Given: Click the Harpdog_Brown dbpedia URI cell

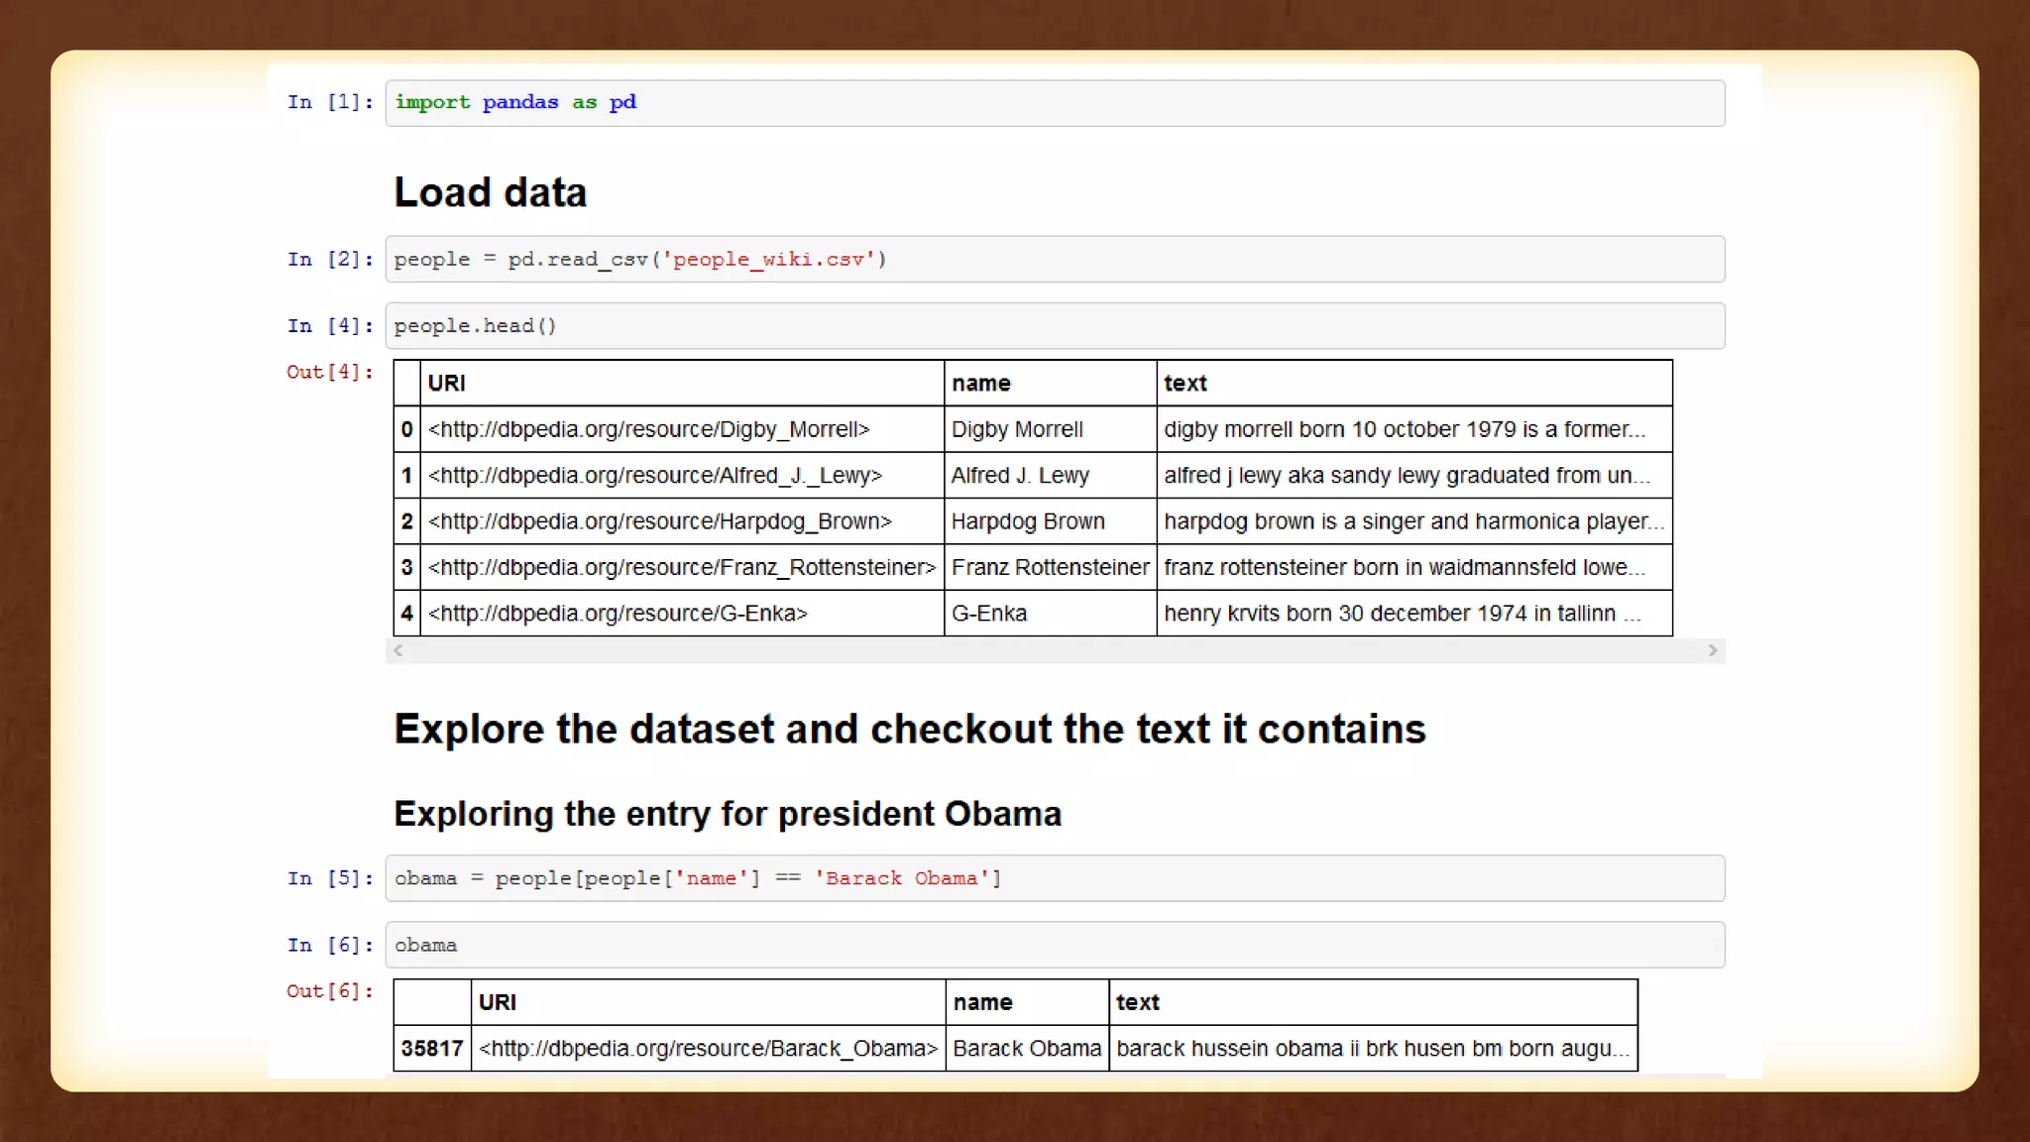Looking at the screenshot, I should pos(659,521).
